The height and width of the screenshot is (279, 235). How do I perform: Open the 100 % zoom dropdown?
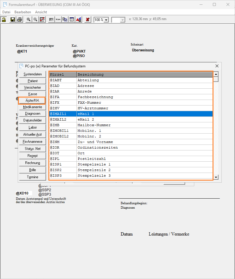[106, 20]
